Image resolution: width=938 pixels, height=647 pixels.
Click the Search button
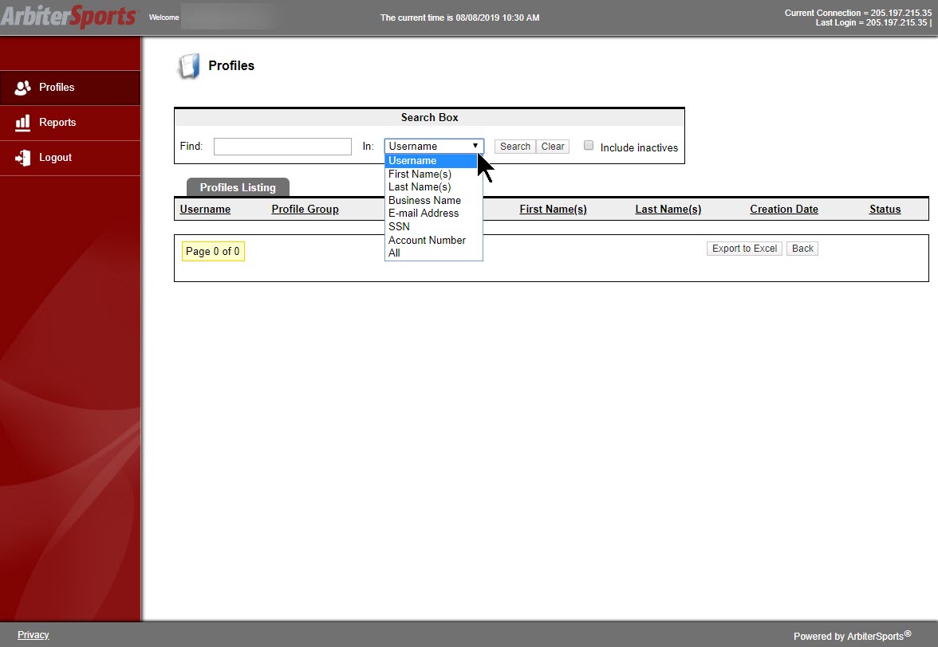515,147
